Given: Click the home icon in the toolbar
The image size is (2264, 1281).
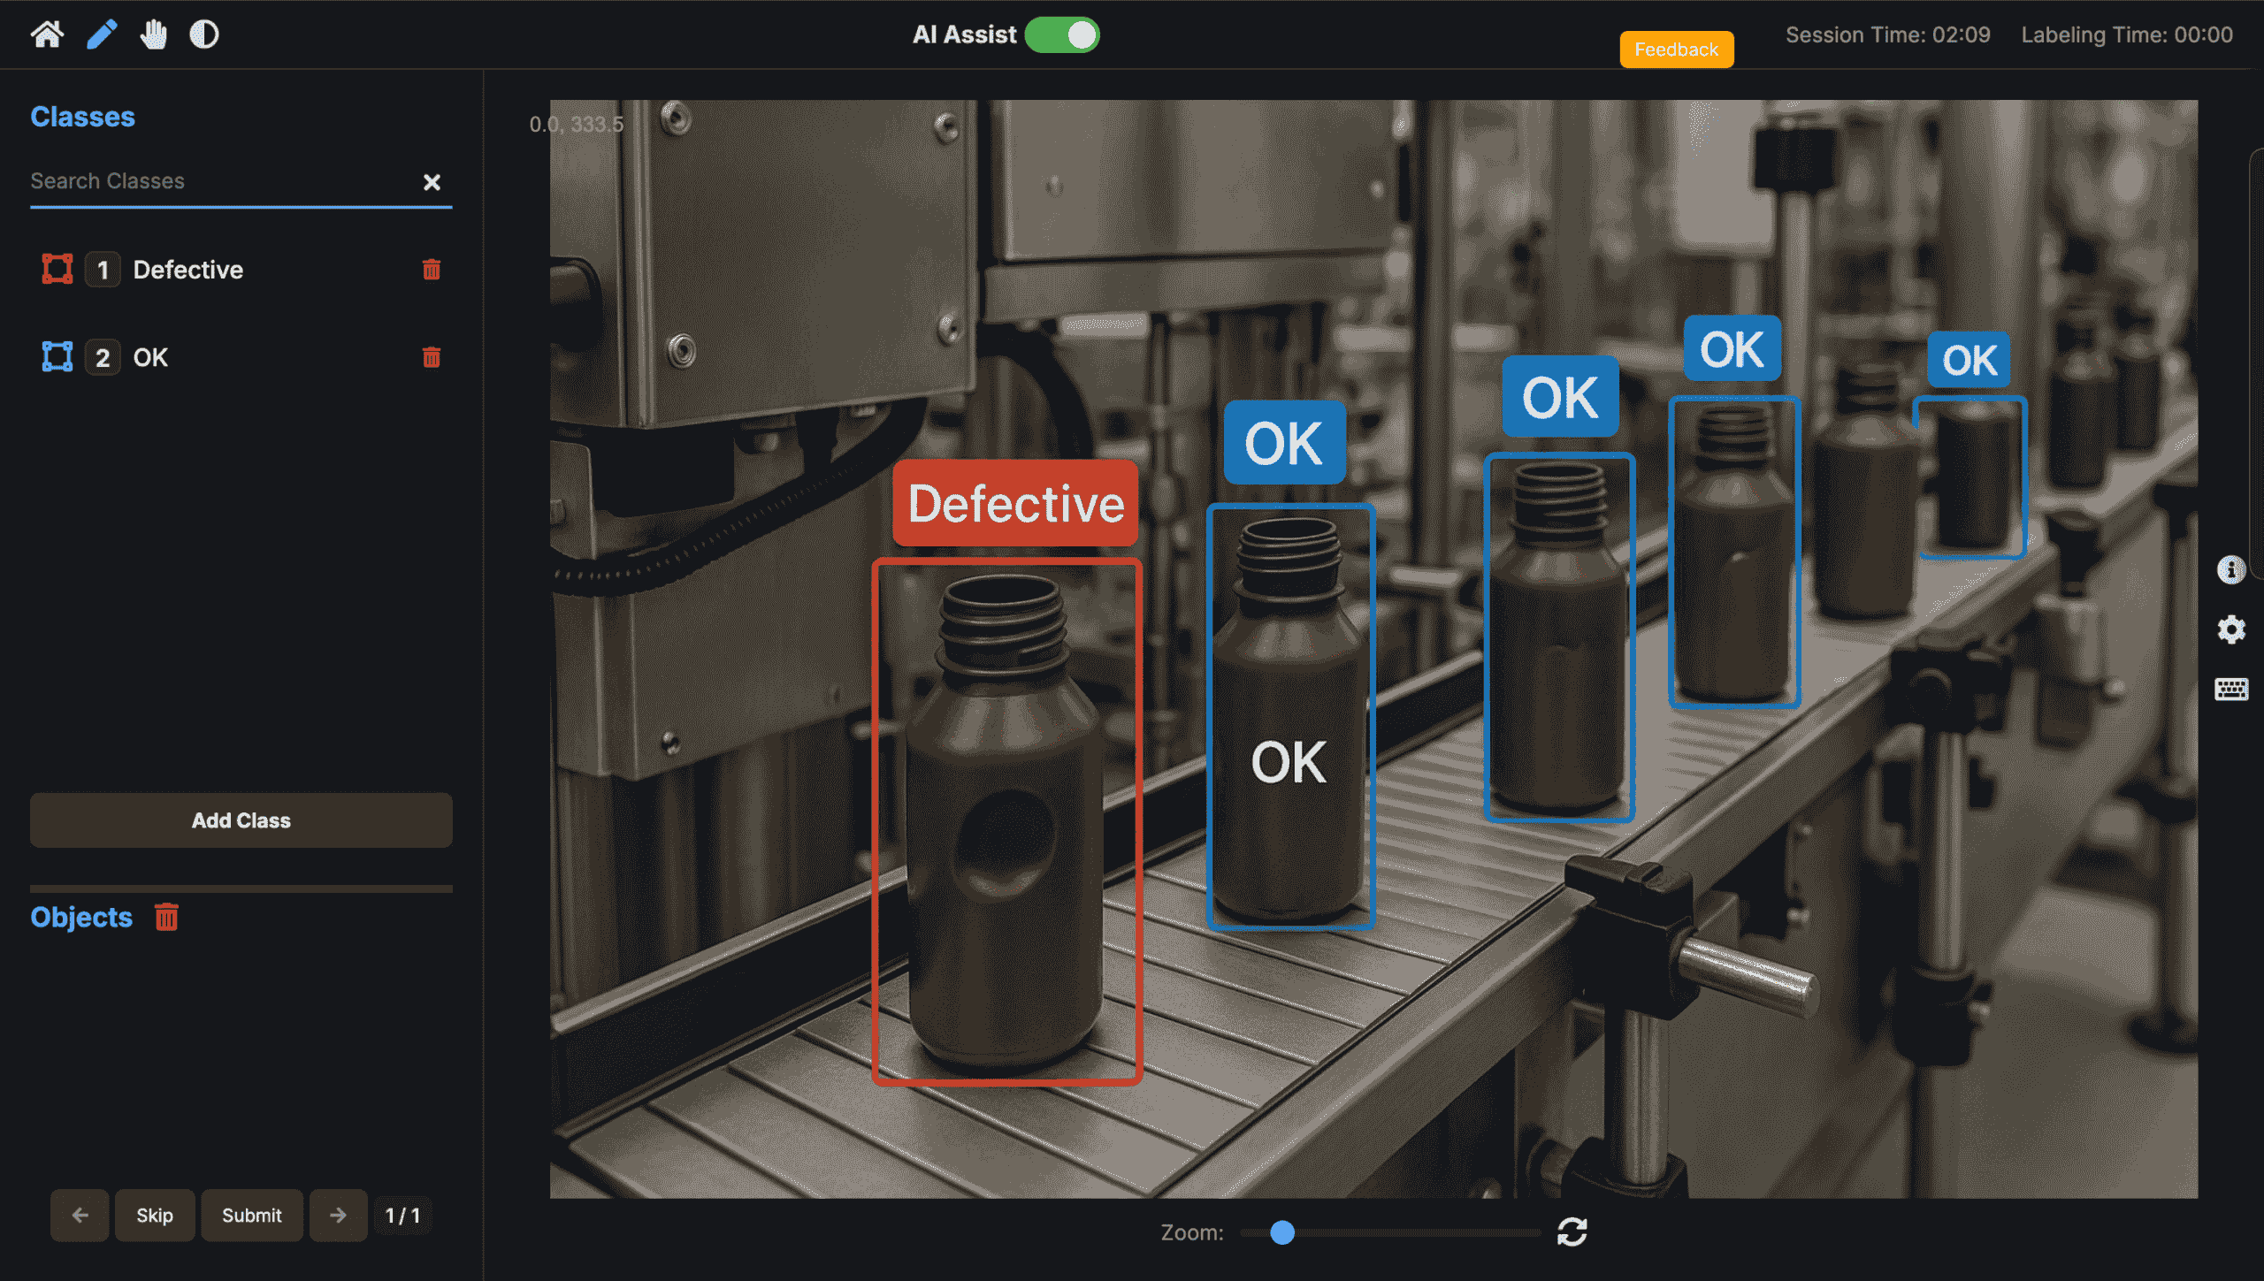Looking at the screenshot, I should (x=47, y=34).
